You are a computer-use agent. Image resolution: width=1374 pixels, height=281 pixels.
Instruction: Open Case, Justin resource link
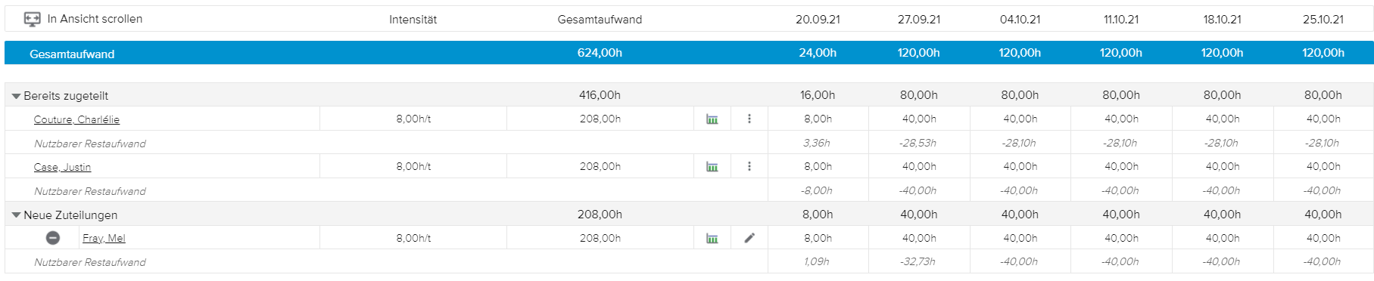click(62, 167)
